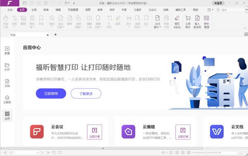Viewport: 248px width, 156px height.
Task: Open the Clipboard tool
Action: (x=32, y=22)
